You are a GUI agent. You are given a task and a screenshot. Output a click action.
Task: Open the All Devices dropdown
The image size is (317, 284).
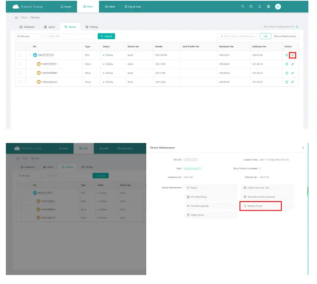pos(29,36)
